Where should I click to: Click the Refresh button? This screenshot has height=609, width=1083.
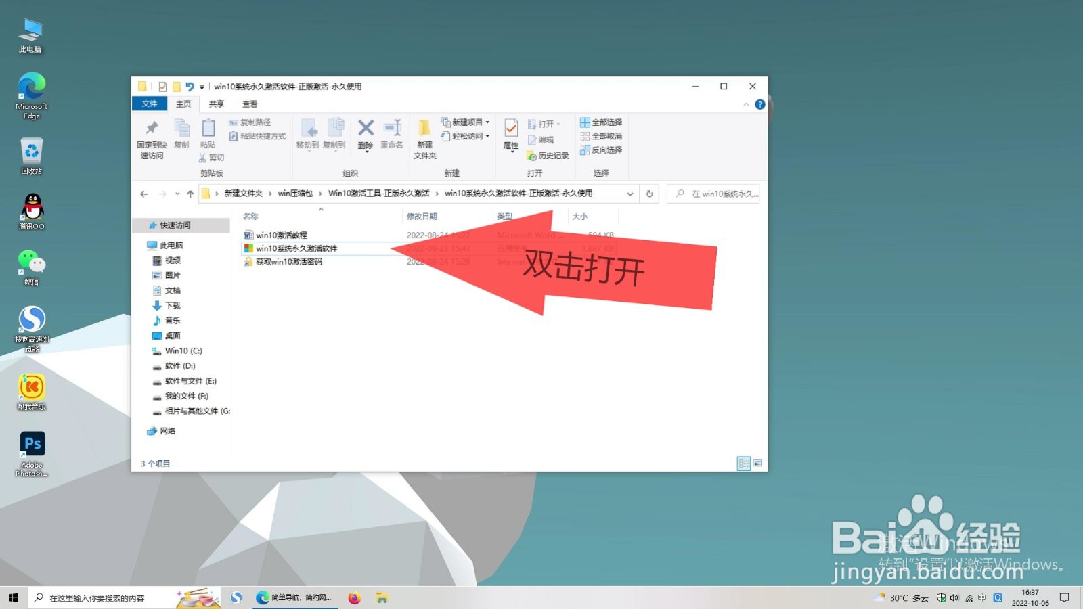[x=650, y=194]
